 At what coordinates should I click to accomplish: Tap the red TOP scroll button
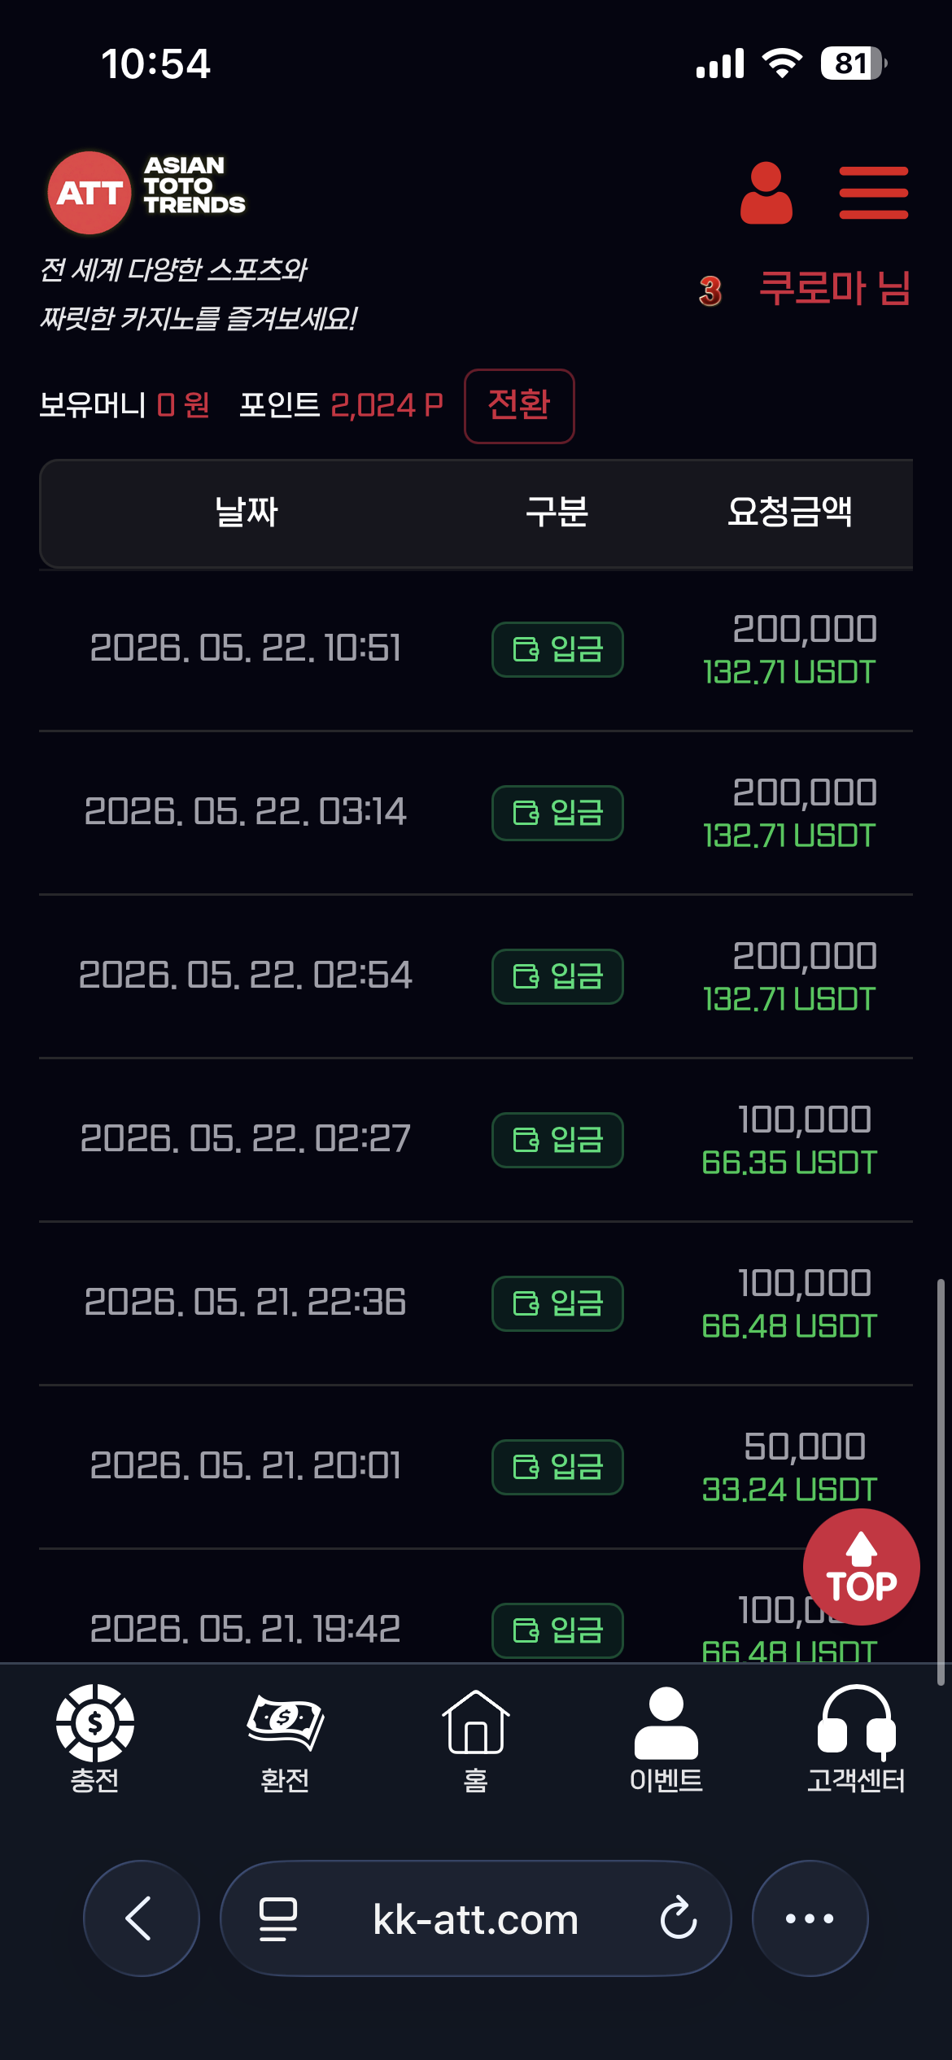tap(861, 1567)
